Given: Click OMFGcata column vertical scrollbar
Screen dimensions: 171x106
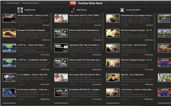Looking at the screenshot, I should point(103,31).
